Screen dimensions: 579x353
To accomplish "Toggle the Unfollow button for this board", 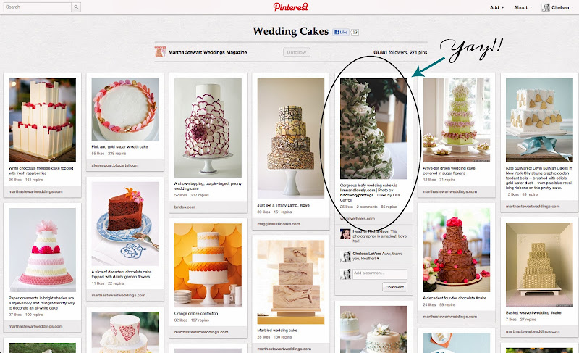I will click(297, 52).
